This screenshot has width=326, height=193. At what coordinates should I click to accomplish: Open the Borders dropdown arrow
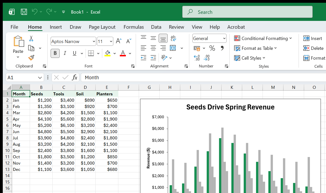pos(98,53)
